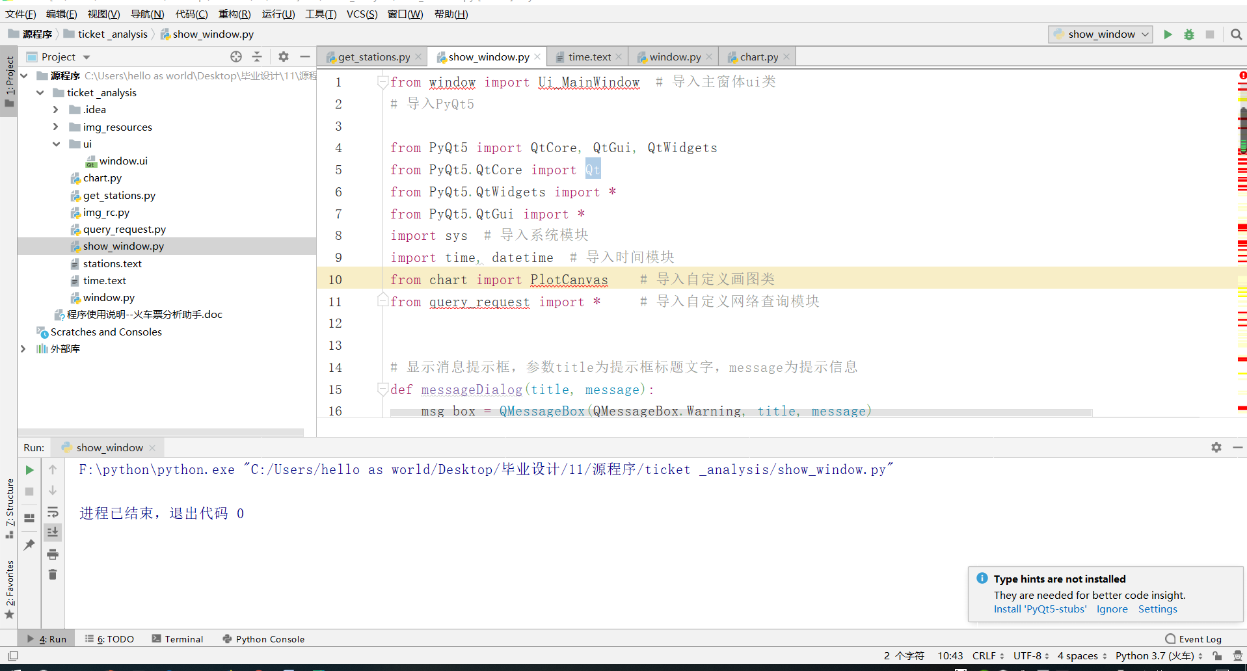Viewport: 1247px width, 671px height.
Task: Hide the Run panel
Action: click(1238, 447)
